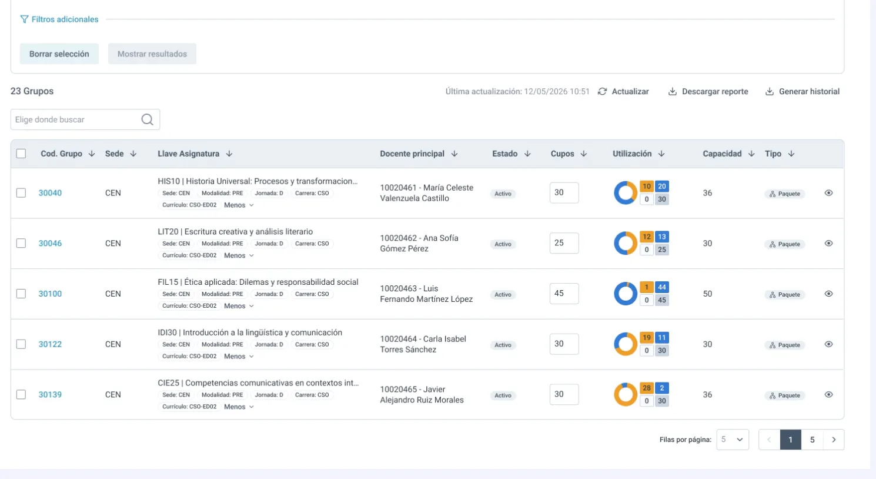876x479 pixels.
Task: Collapse tags with Menos in HIS10 row
Action: click(239, 205)
